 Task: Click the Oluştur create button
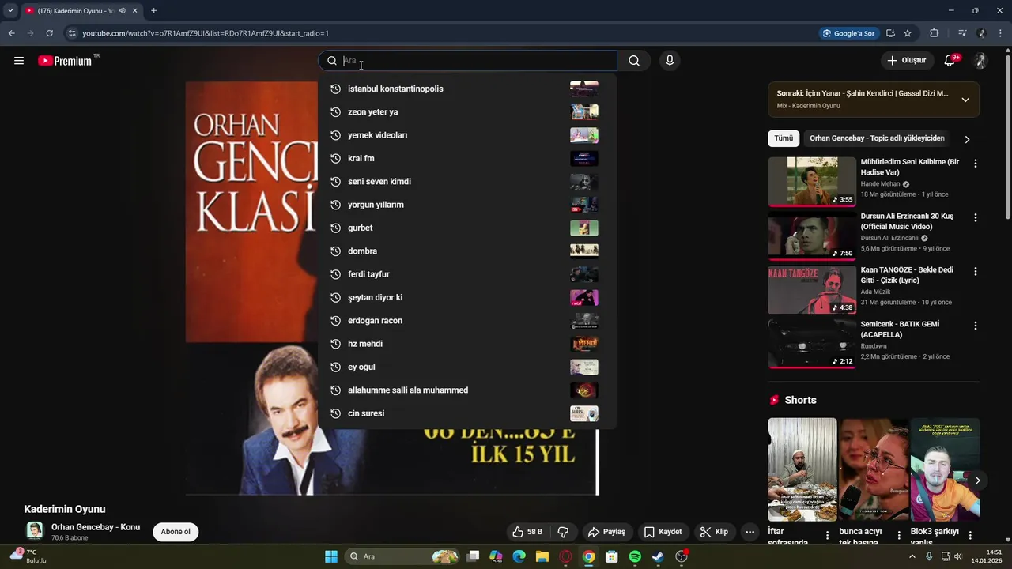(x=906, y=61)
